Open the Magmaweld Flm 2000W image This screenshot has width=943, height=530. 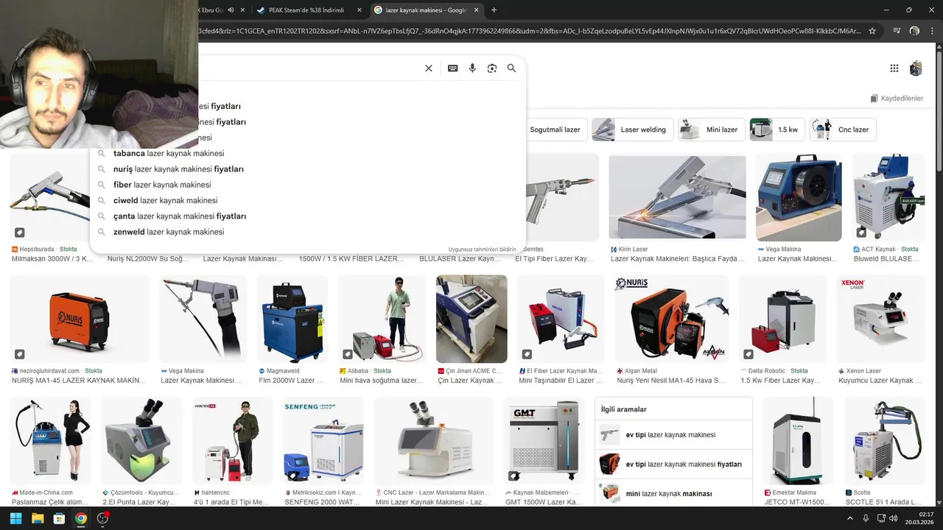292,319
